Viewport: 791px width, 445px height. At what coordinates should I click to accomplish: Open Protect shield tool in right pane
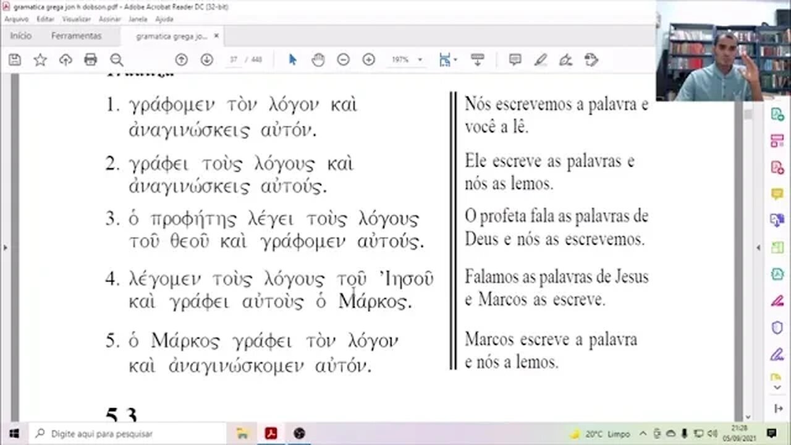click(x=777, y=328)
